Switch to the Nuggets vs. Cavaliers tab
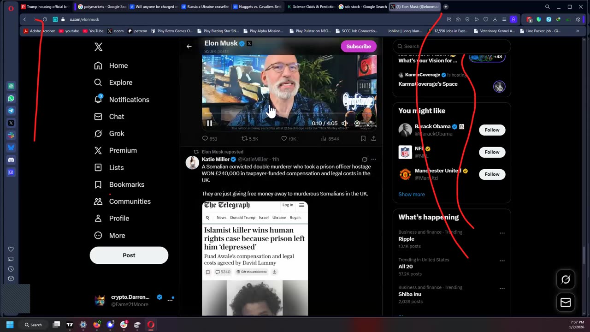Screen dimensions: 590x332 point(257,7)
